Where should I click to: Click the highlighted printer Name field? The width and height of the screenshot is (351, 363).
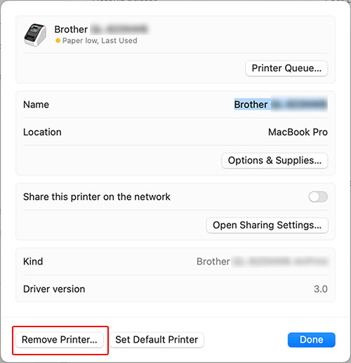pos(281,105)
